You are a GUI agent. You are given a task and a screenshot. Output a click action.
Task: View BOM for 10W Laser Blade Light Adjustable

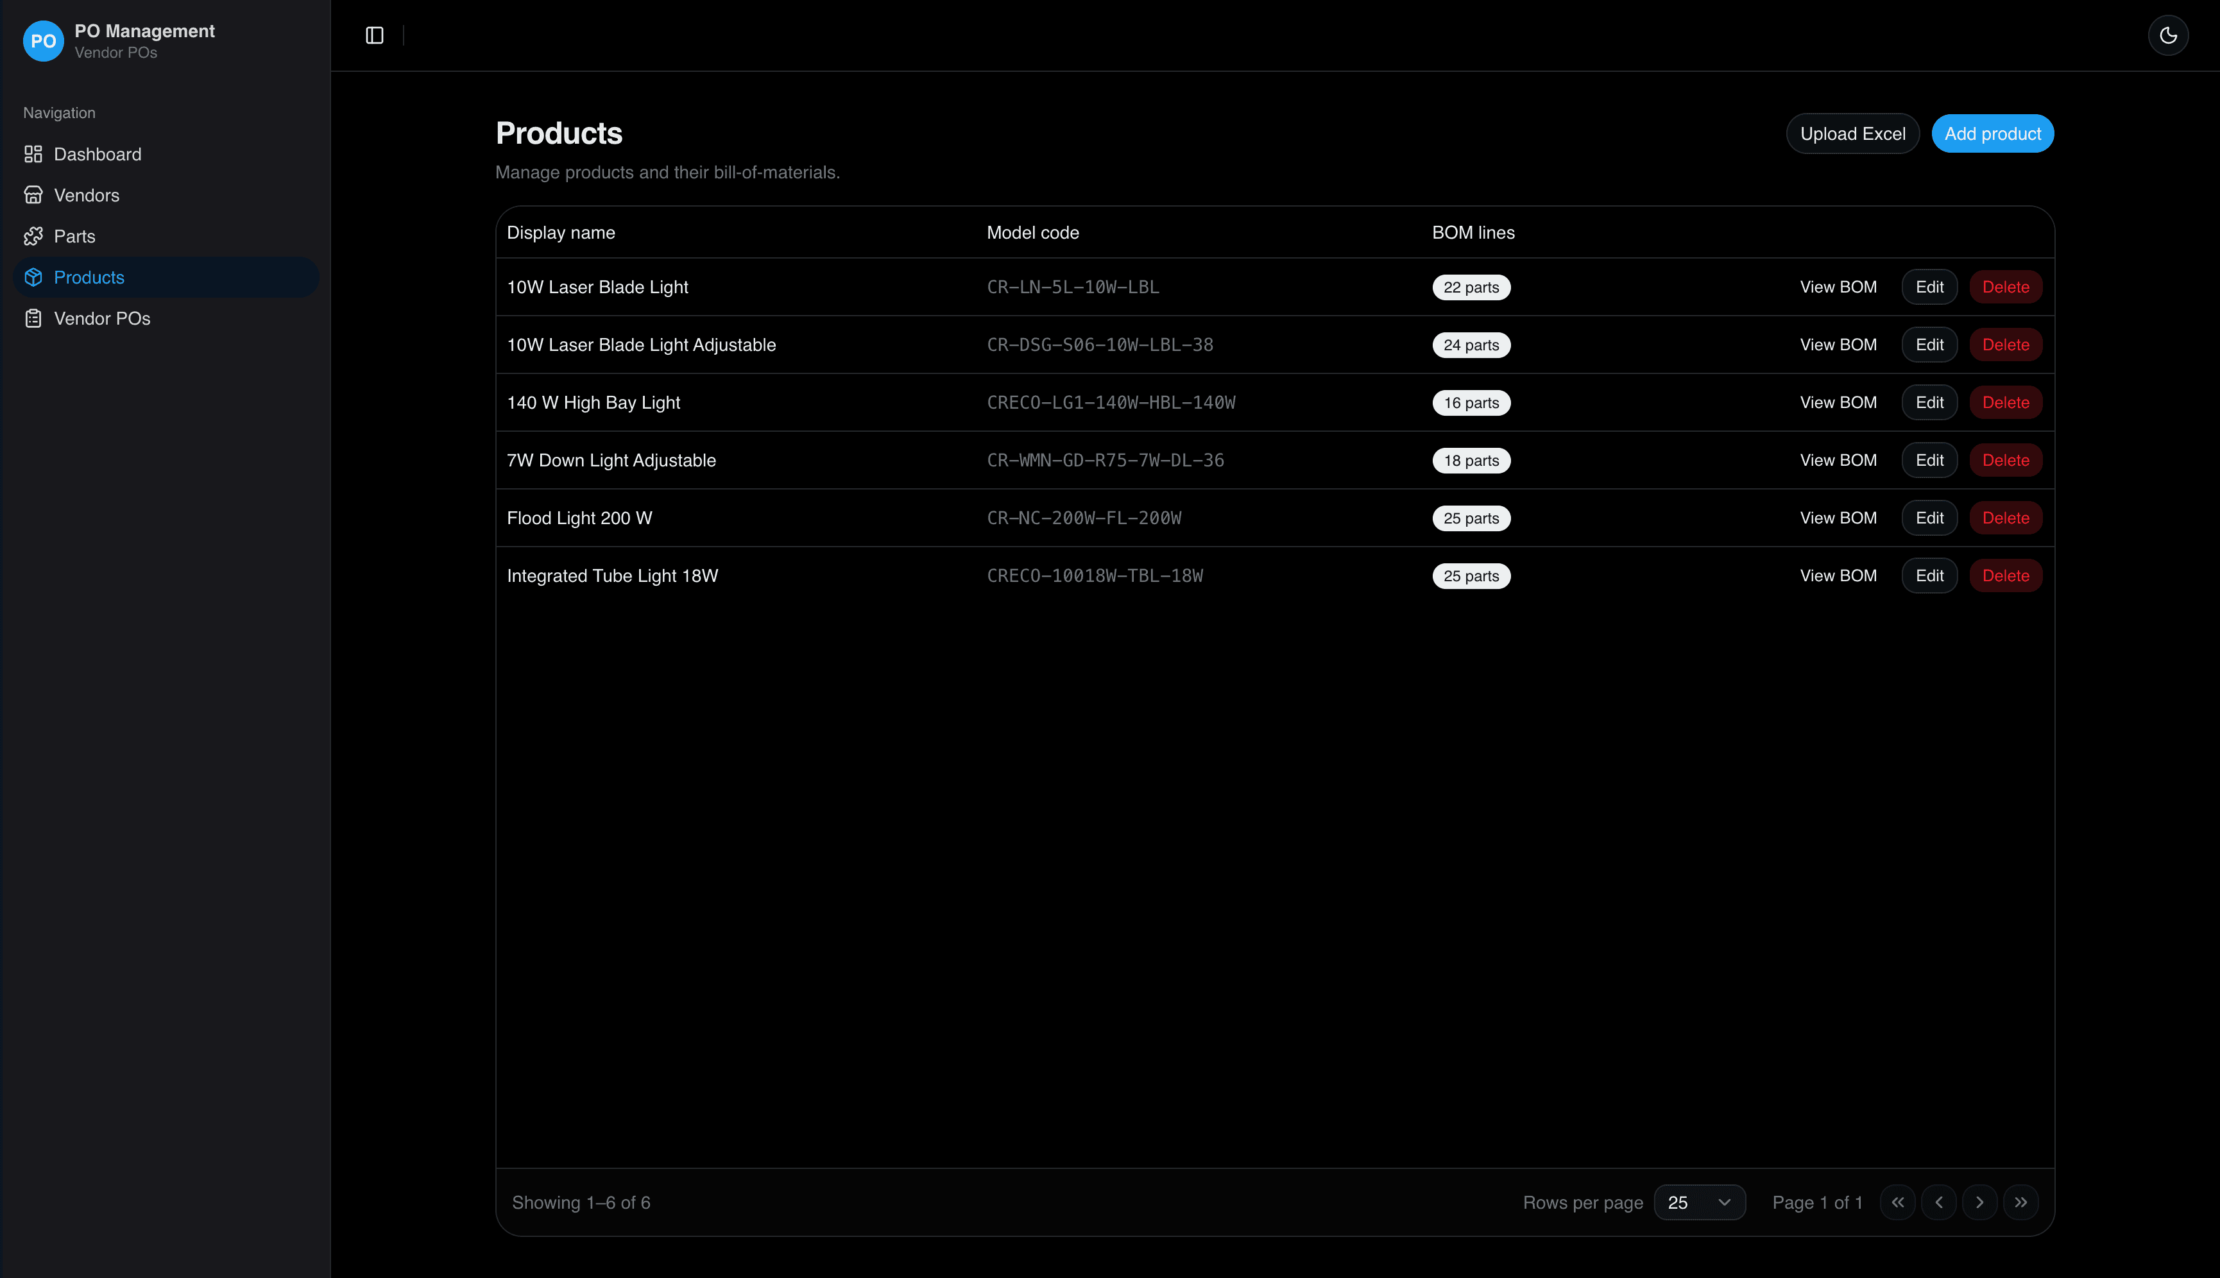coord(1838,345)
